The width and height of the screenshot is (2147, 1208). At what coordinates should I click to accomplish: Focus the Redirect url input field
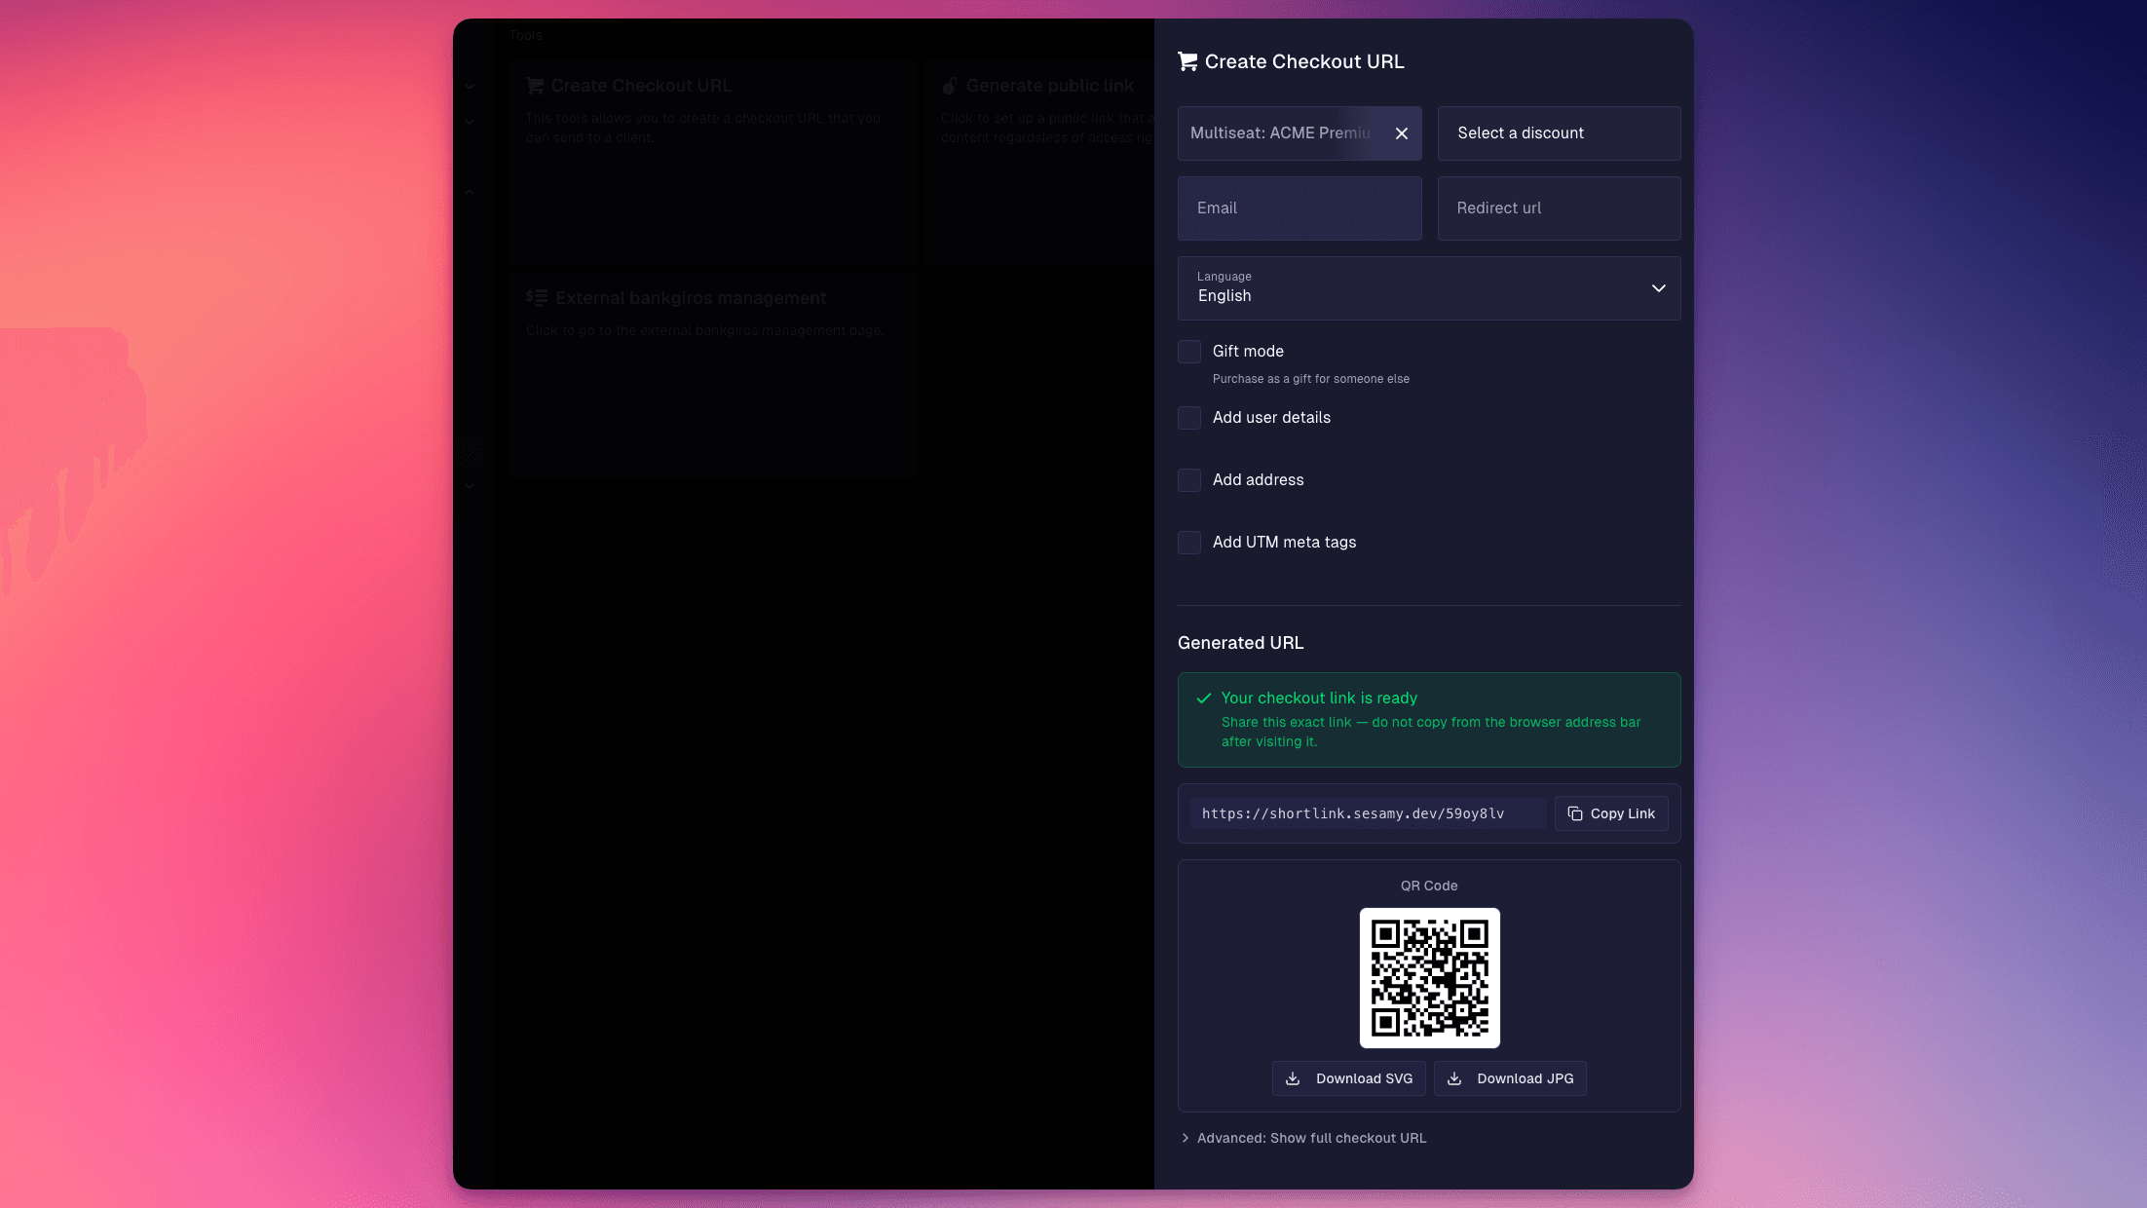(1559, 208)
